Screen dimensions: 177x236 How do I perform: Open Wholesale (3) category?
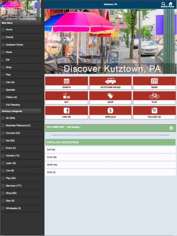pyautogui.click(x=21, y=208)
